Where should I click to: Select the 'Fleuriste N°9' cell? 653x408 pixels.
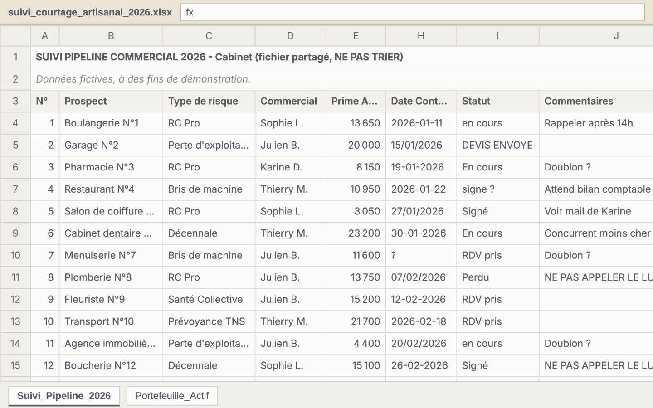pos(111,299)
